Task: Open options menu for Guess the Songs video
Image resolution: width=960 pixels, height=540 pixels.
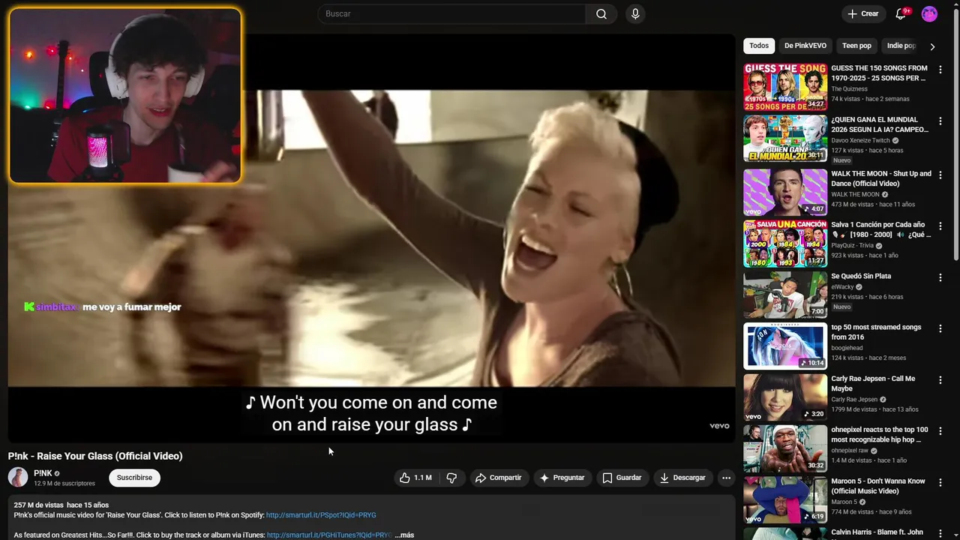Action: (940, 70)
